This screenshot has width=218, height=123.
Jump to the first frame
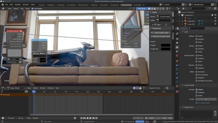[x=81, y=118]
